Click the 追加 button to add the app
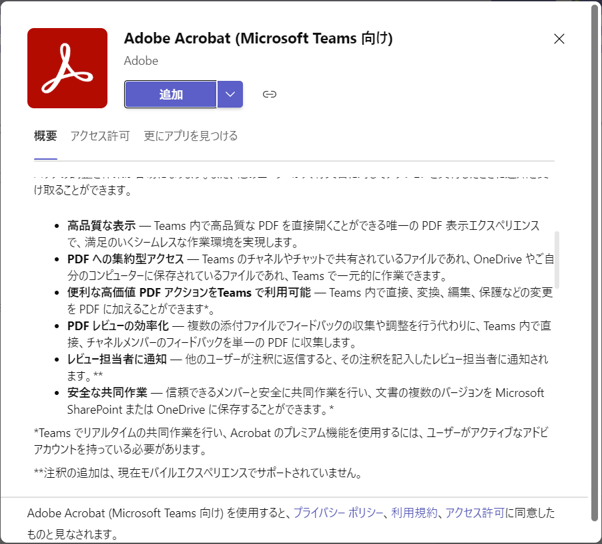The height and width of the screenshot is (544, 602). (x=171, y=94)
